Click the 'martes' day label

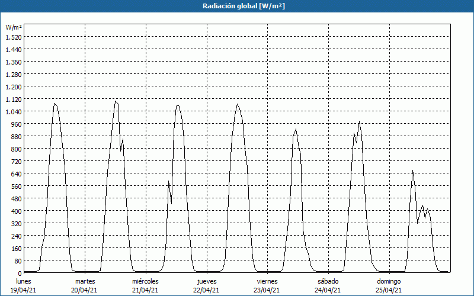click(85, 281)
